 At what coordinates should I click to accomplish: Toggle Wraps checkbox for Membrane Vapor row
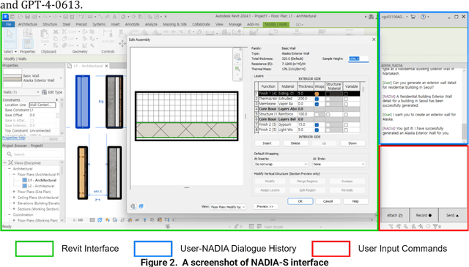317,104
